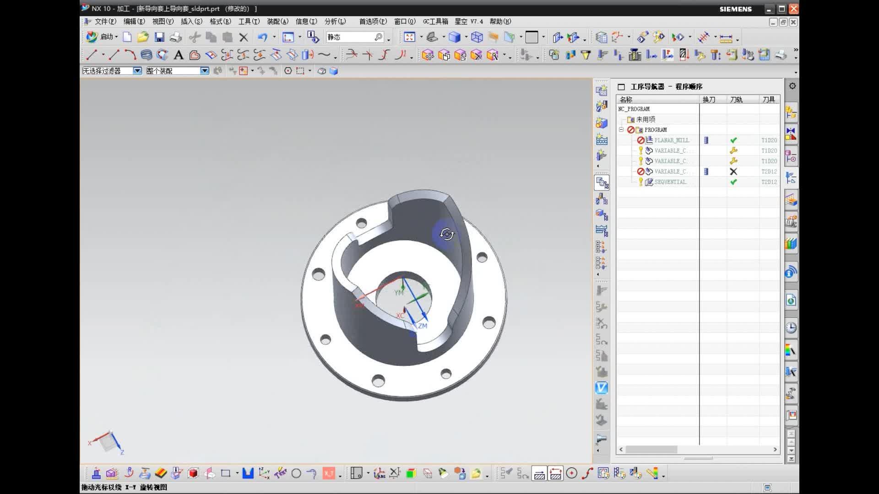Click the blue U-shaped groove icon
879x494 pixels.
pyautogui.click(x=248, y=473)
